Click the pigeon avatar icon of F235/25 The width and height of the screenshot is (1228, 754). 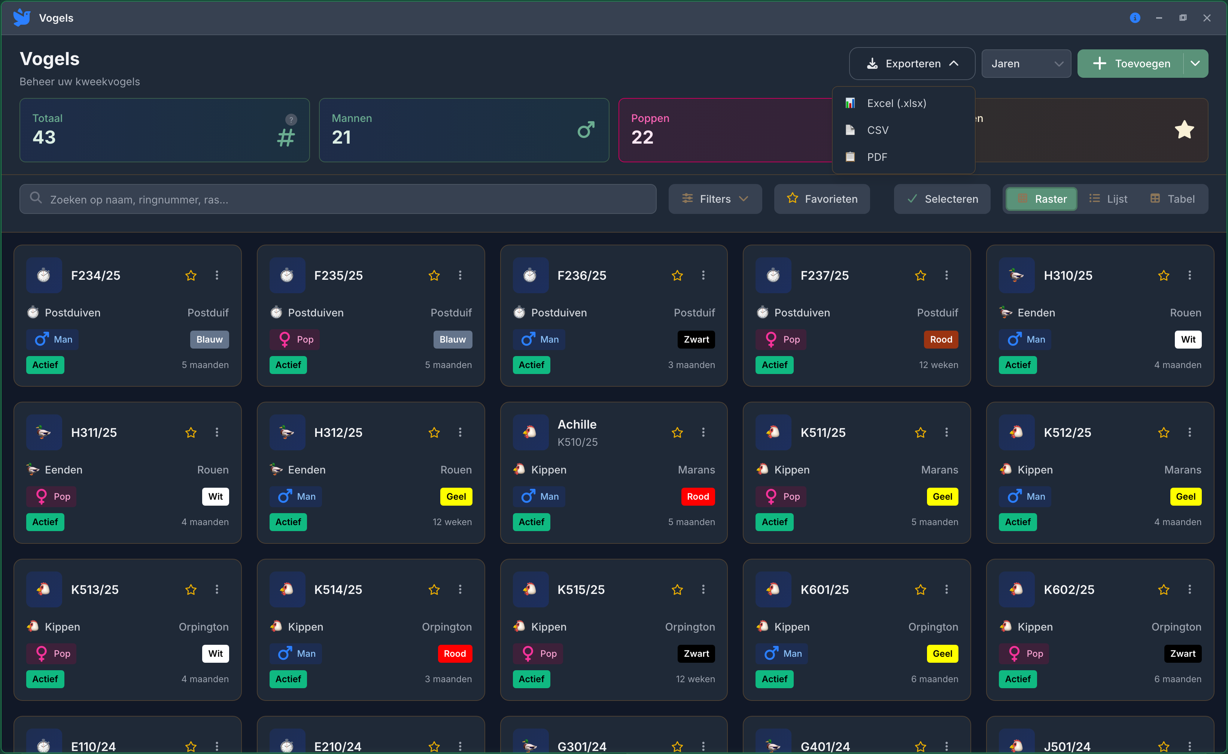pyautogui.click(x=287, y=275)
